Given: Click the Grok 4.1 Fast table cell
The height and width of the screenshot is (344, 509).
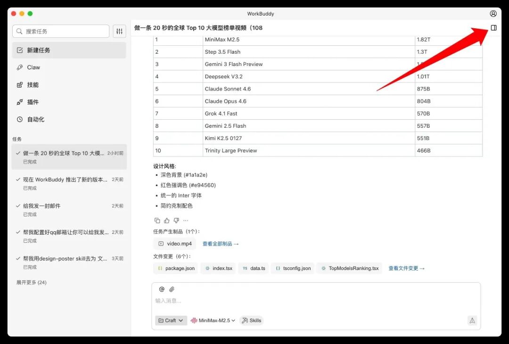Looking at the screenshot, I should (x=309, y=114).
